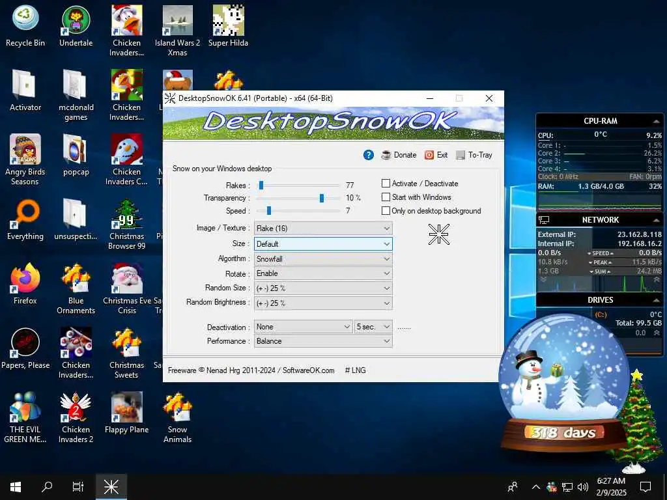The height and width of the screenshot is (500, 667).
Task: Select the Papers, Please icon
Action: pos(25,349)
